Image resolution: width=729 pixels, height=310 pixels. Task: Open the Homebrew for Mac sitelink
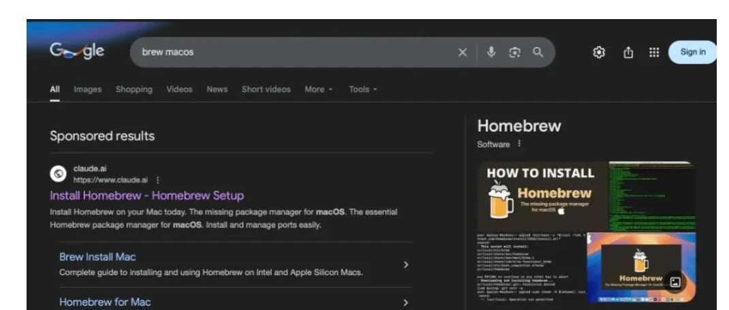105,302
